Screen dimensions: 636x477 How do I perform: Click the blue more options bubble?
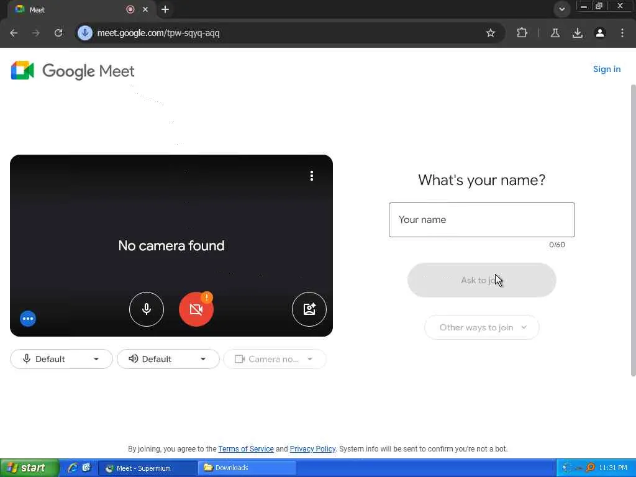28,319
